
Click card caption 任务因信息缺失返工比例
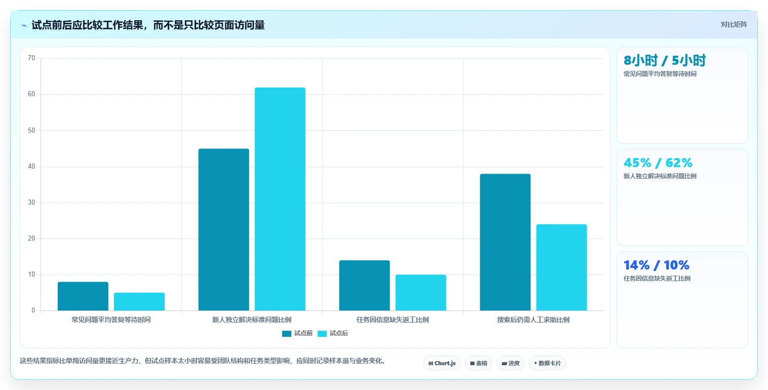(657, 279)
